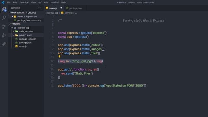Click the package.json tab file icon
The image size is (208, 117).
[67, 8]
